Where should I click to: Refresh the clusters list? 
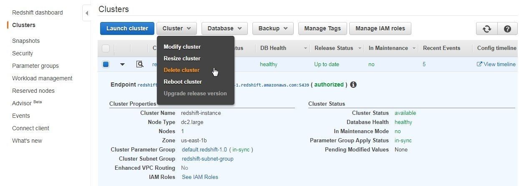486,29
